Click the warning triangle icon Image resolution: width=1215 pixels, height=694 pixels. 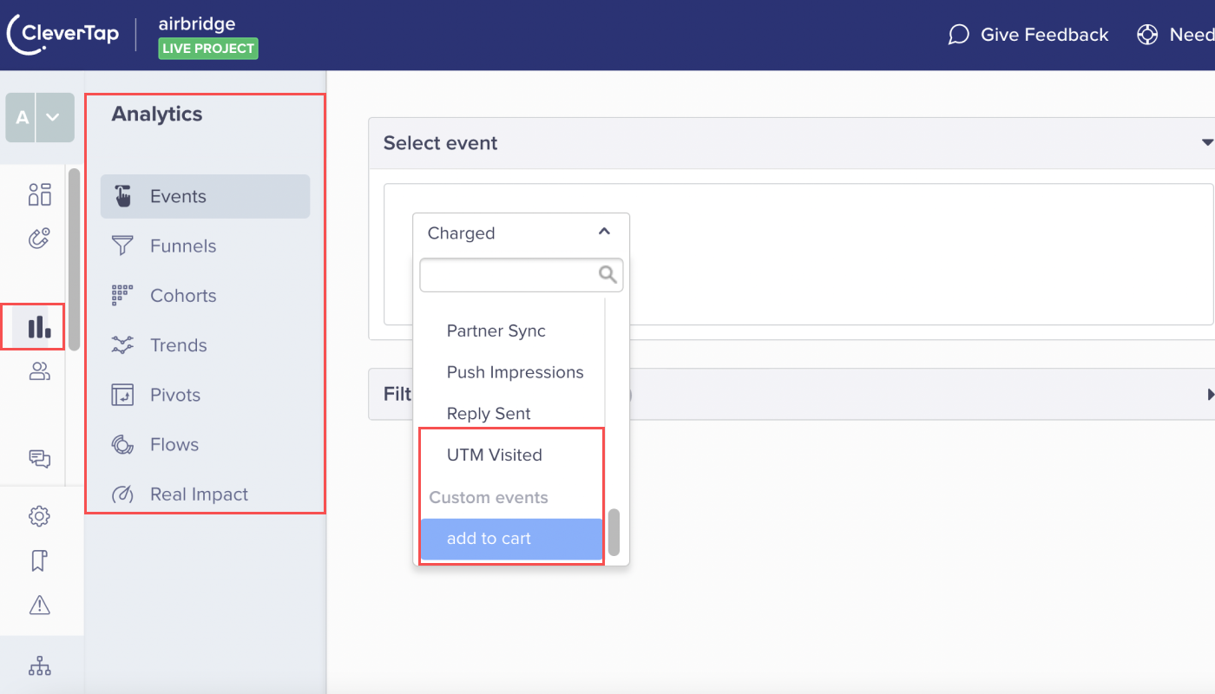pyautogui.click(x=39, y=605)
